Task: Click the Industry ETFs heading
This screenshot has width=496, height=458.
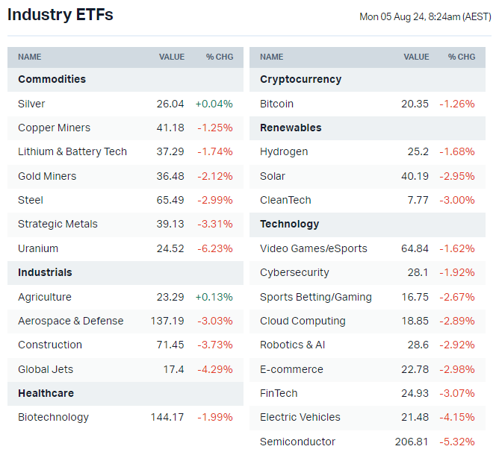Action: [x=61, y=15]
